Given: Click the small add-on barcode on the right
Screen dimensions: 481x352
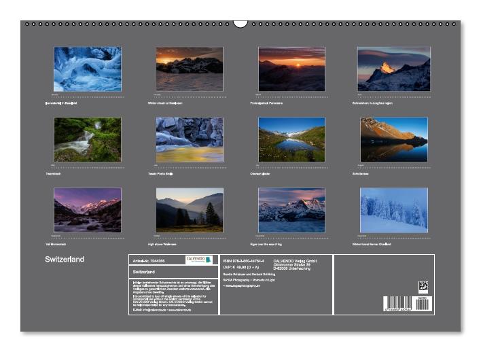Looking at the screenshot, I should click(423, 304).
